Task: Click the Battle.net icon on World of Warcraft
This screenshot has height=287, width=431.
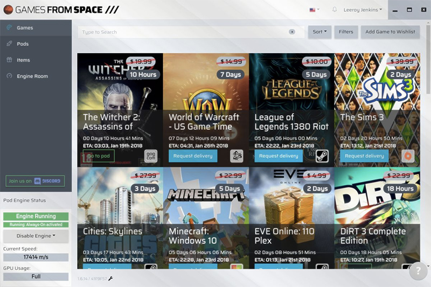Action: (237, 156)
